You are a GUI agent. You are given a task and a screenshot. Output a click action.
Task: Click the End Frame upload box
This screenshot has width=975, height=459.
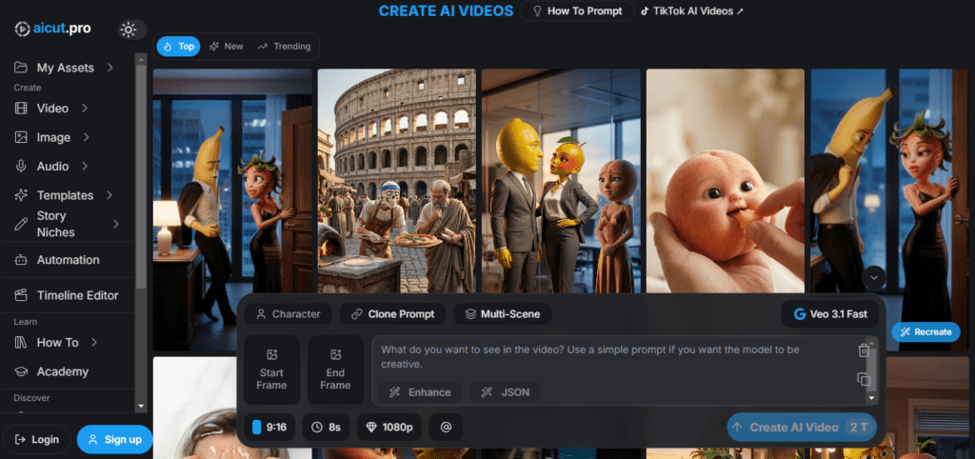[336, 370]
